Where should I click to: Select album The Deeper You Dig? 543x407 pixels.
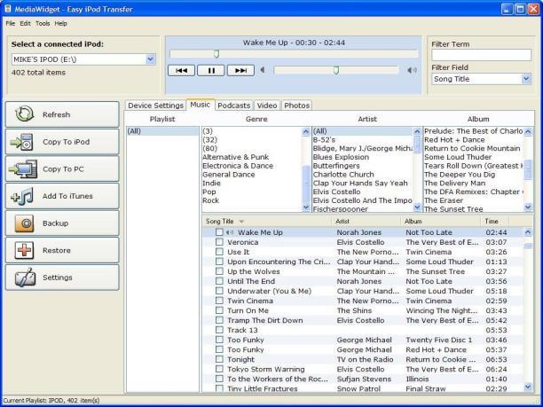tap(460, 175)
